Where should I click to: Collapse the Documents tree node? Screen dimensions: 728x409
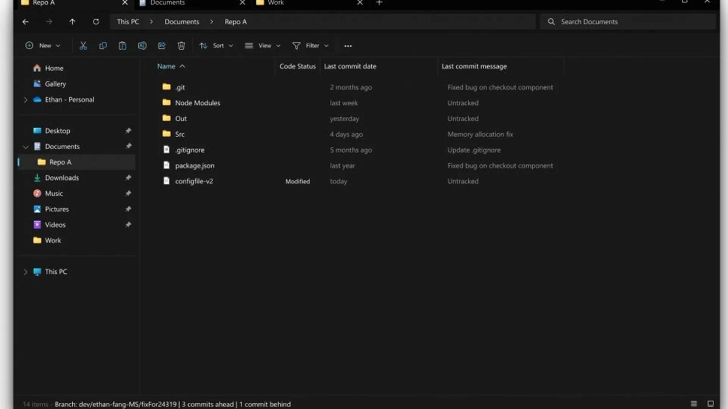click(x=25, y=147)
